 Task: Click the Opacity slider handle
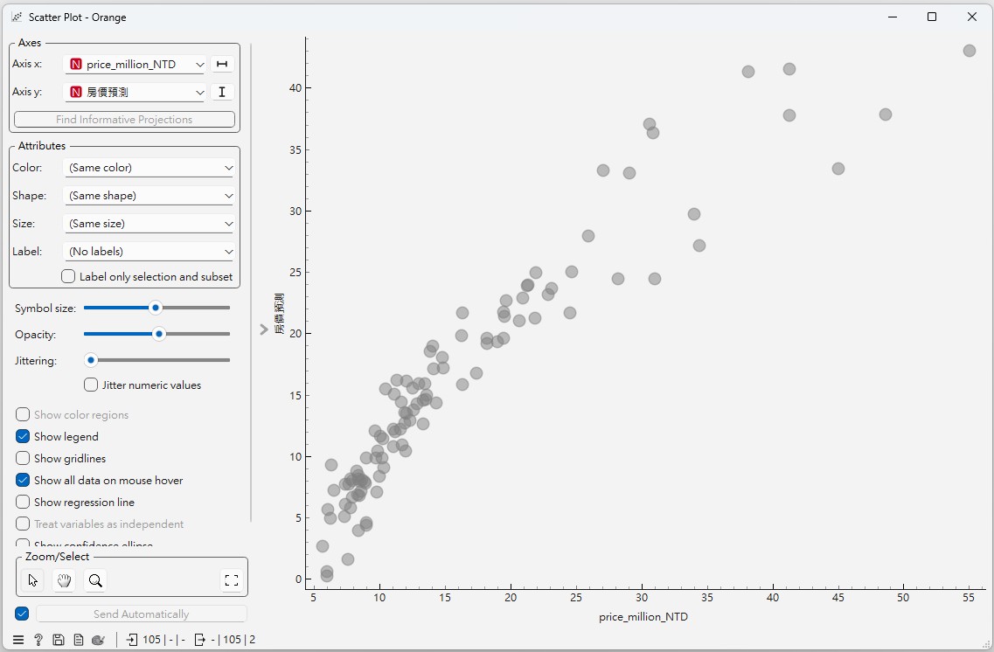pyautogui.click(x=158, y=334)
